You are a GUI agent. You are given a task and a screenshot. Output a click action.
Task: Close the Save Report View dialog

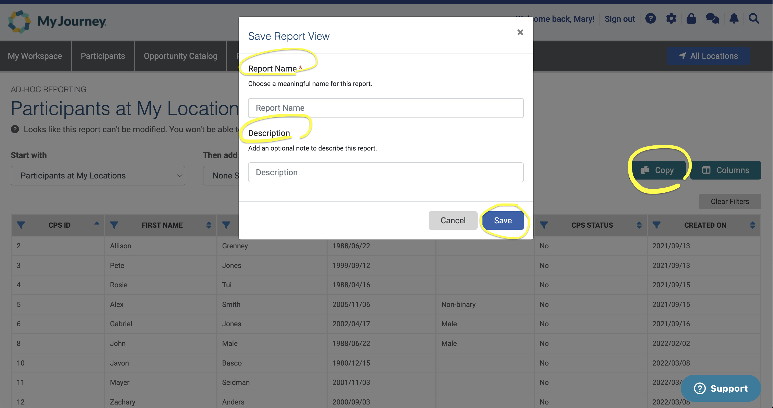coord(520,33)
